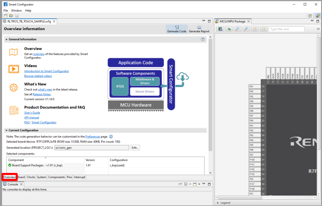
Task: Open the Window menu
Action: [x=16, y=10]
